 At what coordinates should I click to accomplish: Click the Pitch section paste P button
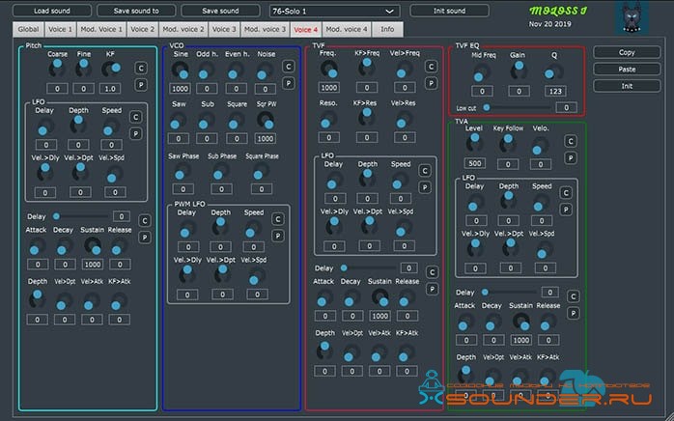click(141, 85)
